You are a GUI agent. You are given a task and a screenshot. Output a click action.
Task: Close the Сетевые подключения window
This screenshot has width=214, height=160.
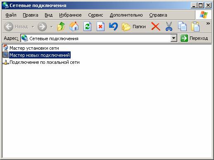point(208,5)
